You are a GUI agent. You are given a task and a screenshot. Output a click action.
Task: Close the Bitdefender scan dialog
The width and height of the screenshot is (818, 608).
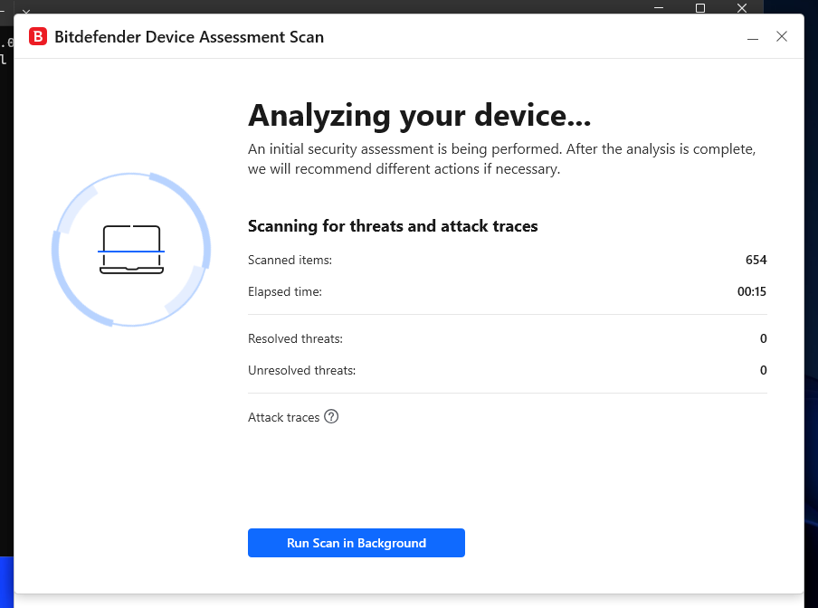tap(781, 37)
